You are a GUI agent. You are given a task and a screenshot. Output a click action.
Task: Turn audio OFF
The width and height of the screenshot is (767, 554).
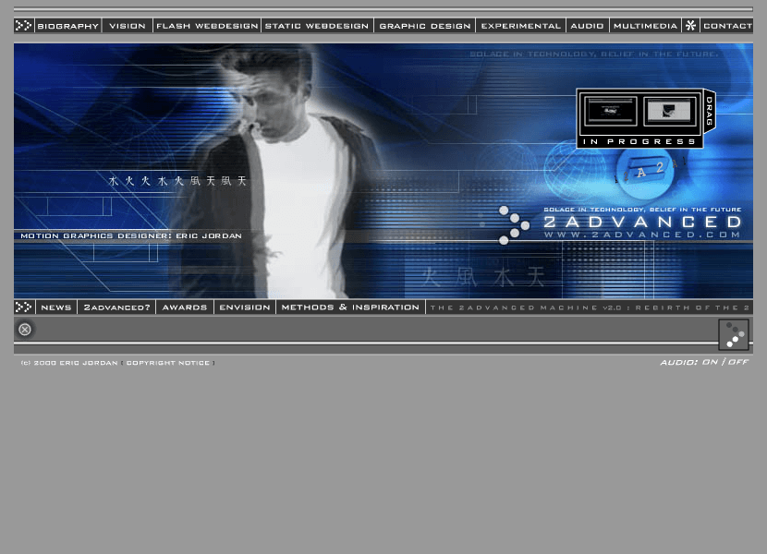[x=738, y=362]
